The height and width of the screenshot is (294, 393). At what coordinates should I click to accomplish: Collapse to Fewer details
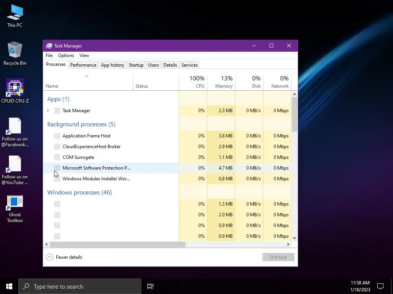[64, 257]
